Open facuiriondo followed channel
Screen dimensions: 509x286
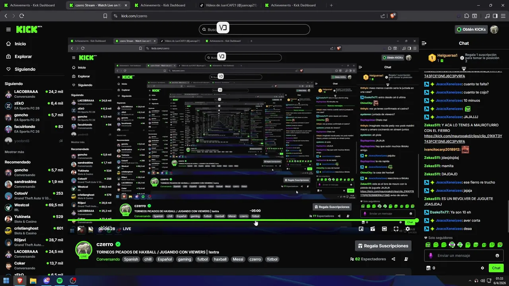click(x=34, y=129)
